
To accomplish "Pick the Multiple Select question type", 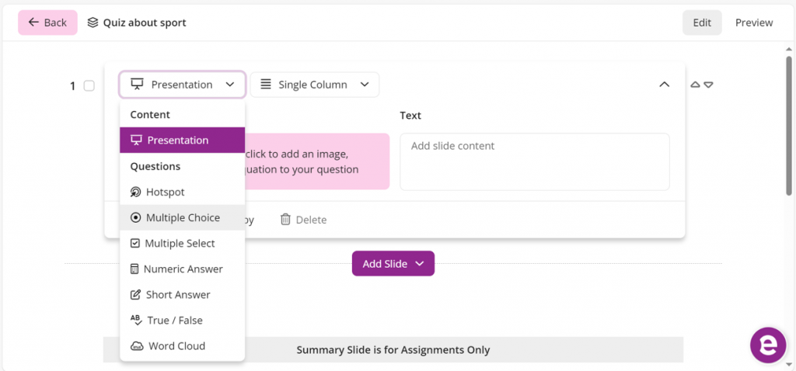I will point(180,244).
